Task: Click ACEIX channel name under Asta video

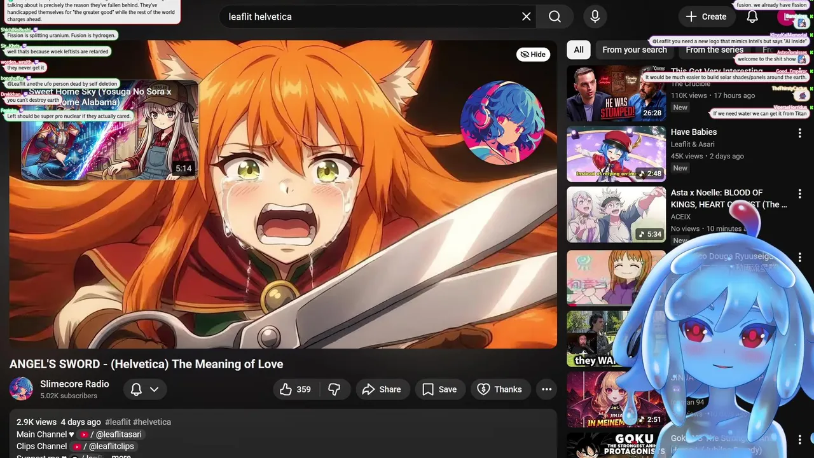Action: point(680,217)
